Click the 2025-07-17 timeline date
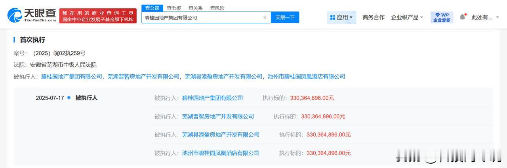Screen dimensions: 507x168 50,98
